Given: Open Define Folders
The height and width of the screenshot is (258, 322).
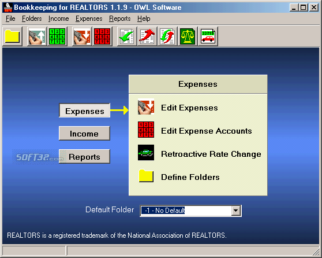Looking at the screenshot, I should click(x=190, y=177).
